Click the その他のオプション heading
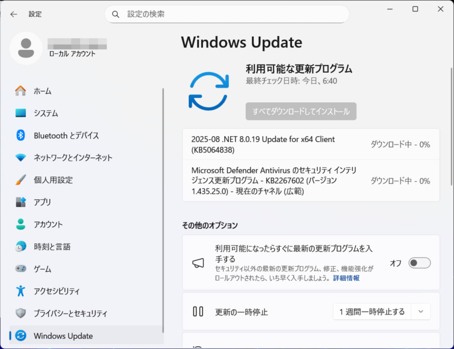This screenshot has height=349, width=454. pyautogui.click(x=210, y=225)
